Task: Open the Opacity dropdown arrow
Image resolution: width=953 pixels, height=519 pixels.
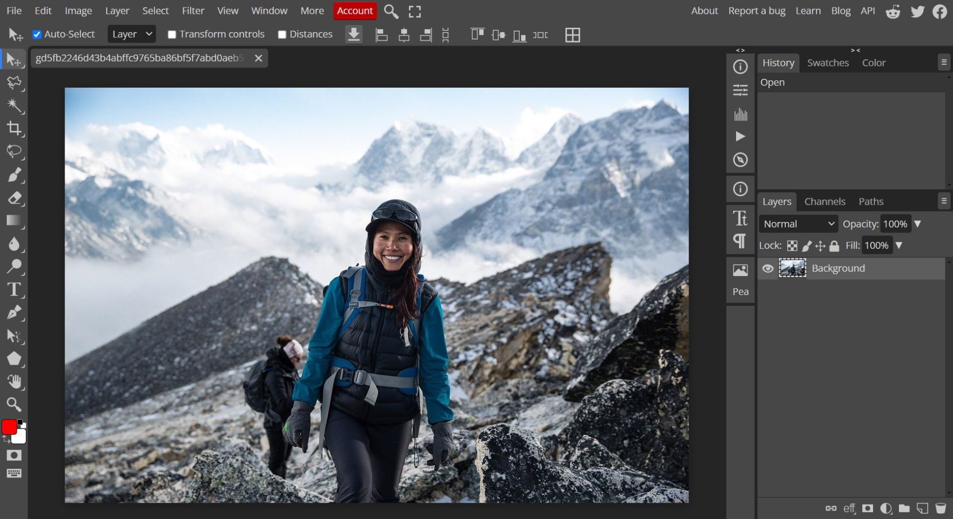Action: click(918, 224)
